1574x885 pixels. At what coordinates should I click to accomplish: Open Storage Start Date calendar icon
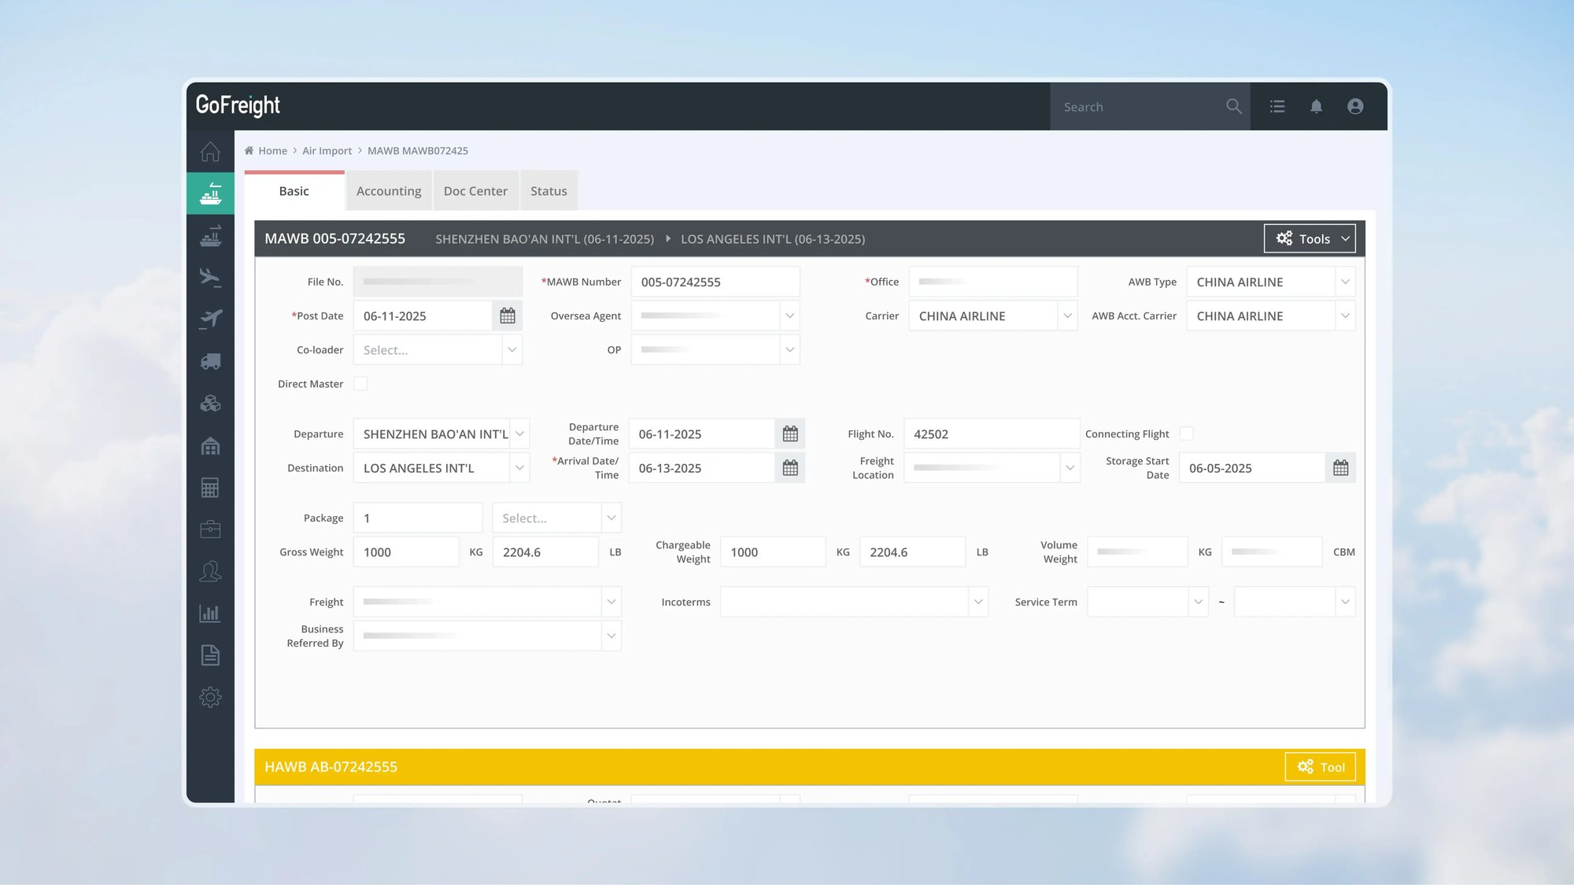click(1340, 468)
